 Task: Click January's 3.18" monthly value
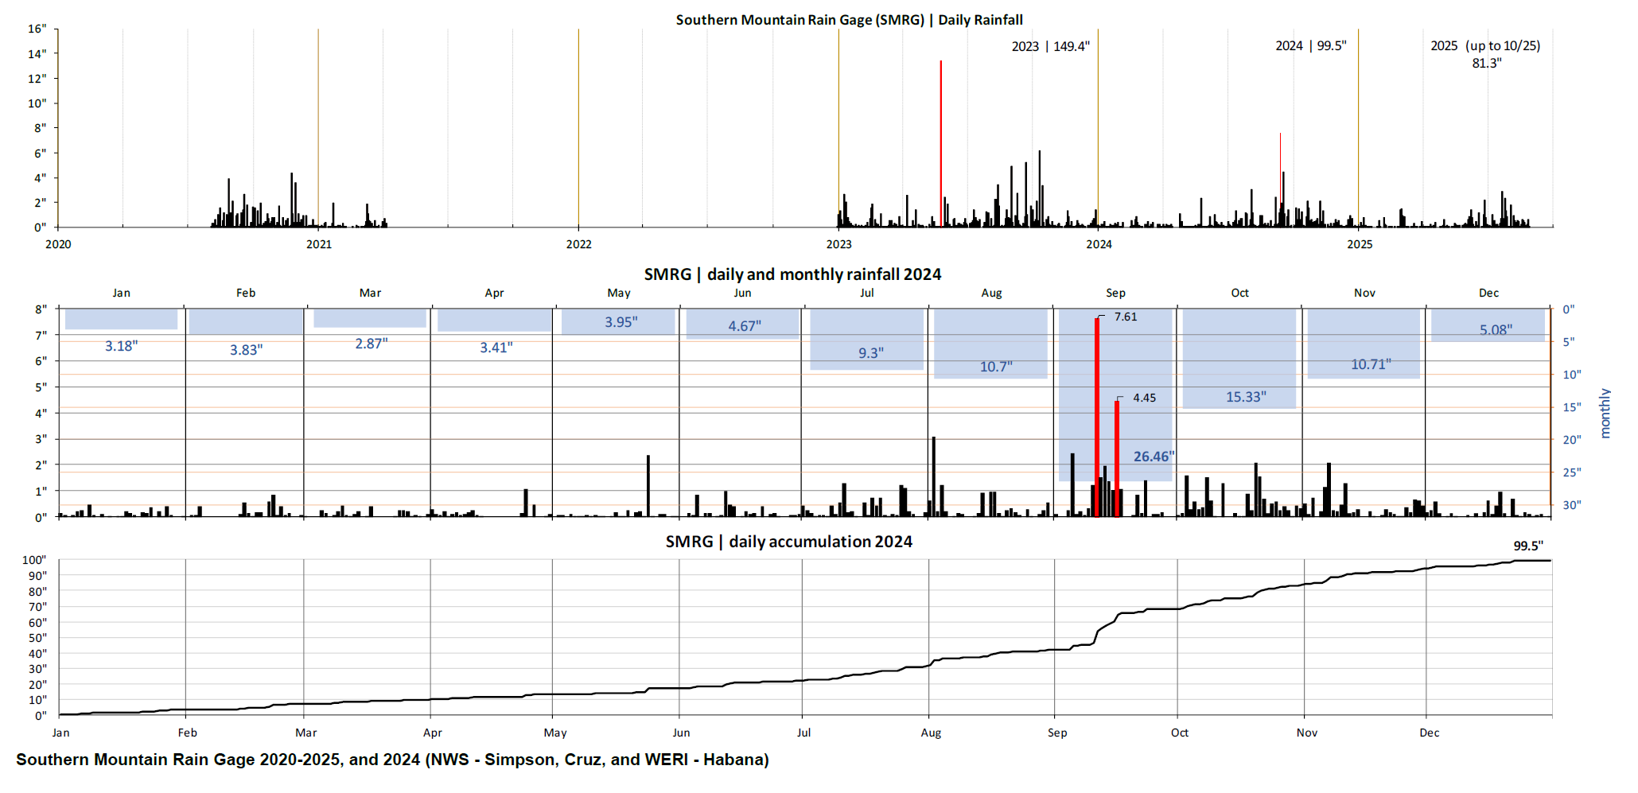(121, 346)
